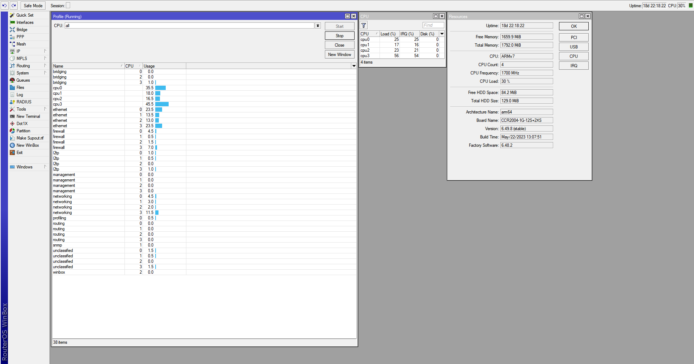
Task: Click the Exit icon in sidebar
Action: (12, 153)
